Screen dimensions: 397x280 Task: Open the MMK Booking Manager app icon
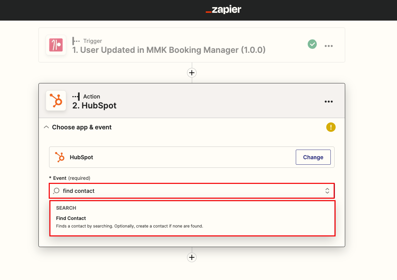pyautogui.click(x=56, y=45)
